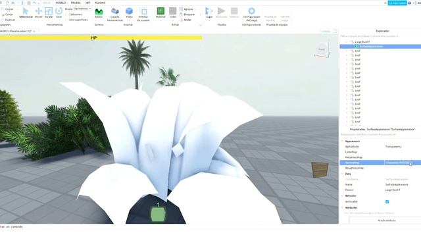Collapse the Behavior properties section

[342, 196]
